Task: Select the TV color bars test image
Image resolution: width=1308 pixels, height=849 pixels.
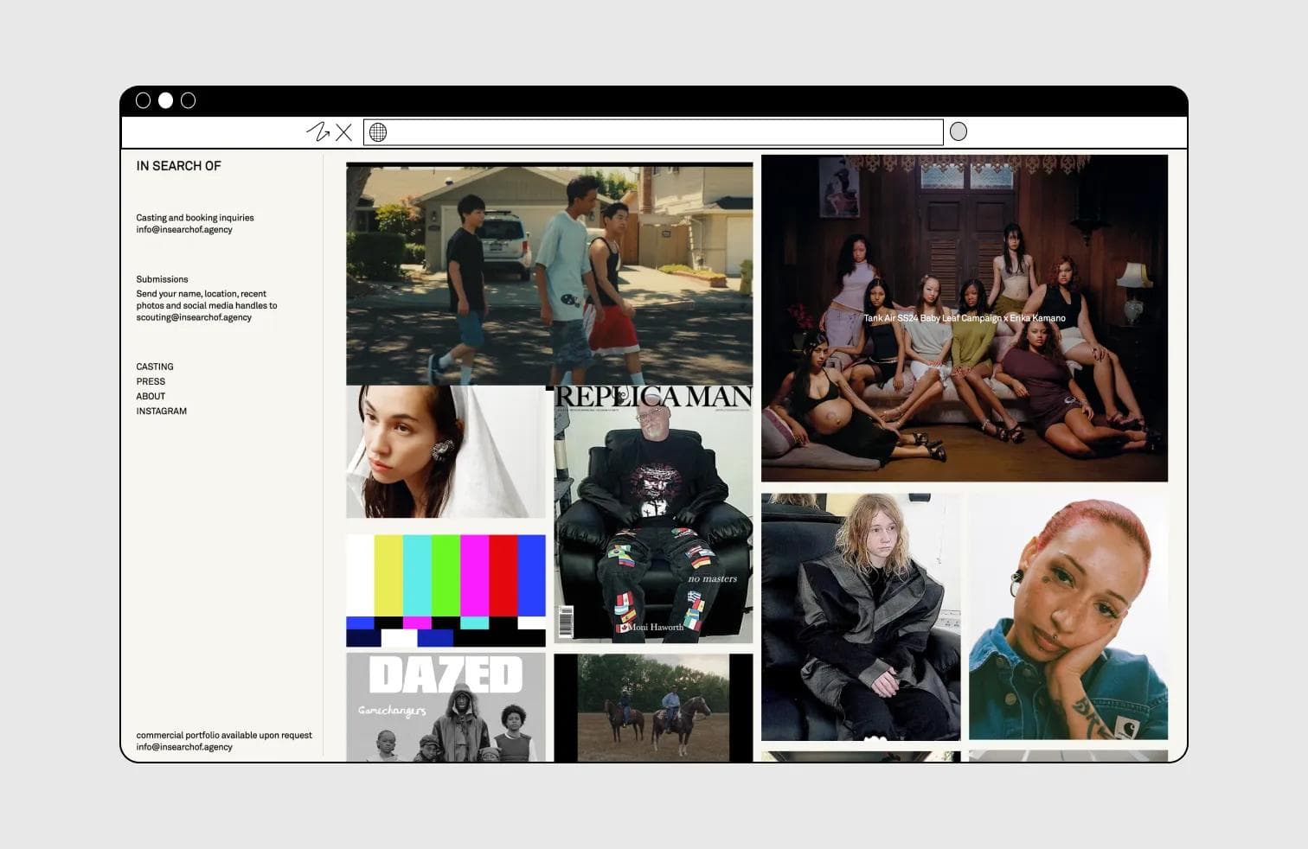Action: tap(446, 590)
